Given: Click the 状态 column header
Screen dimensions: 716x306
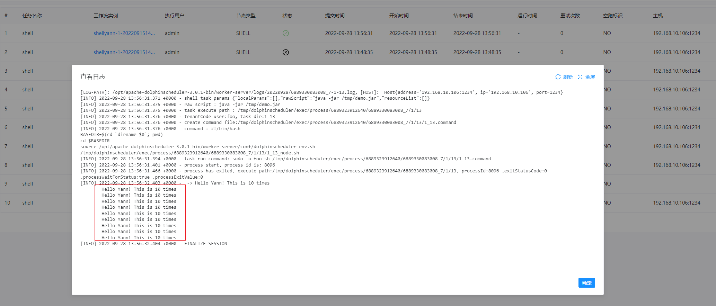Looking at the screenshot, I should (x=288, y=16).
